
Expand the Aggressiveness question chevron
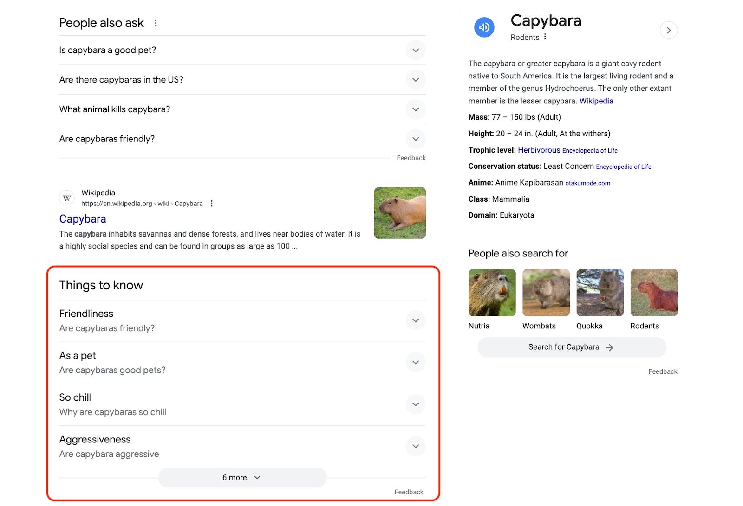415,446
